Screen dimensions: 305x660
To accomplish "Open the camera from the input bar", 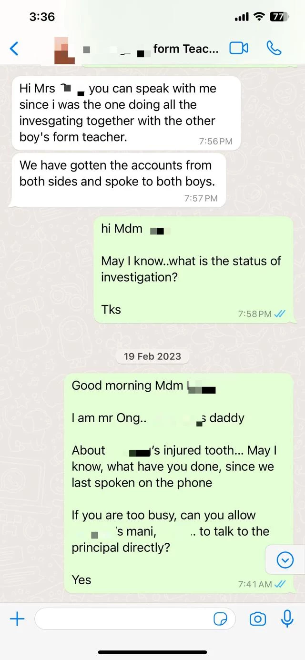I will (x=258, y=619).
